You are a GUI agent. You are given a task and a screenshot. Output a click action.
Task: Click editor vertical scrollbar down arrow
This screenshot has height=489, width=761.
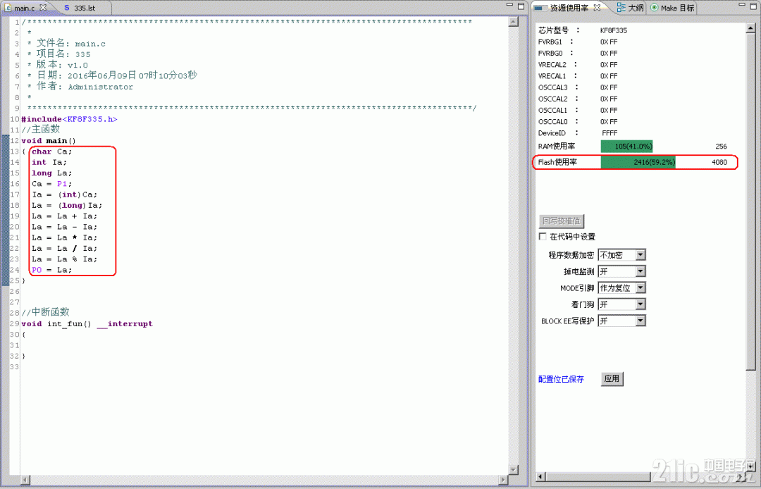click(513, 469)
